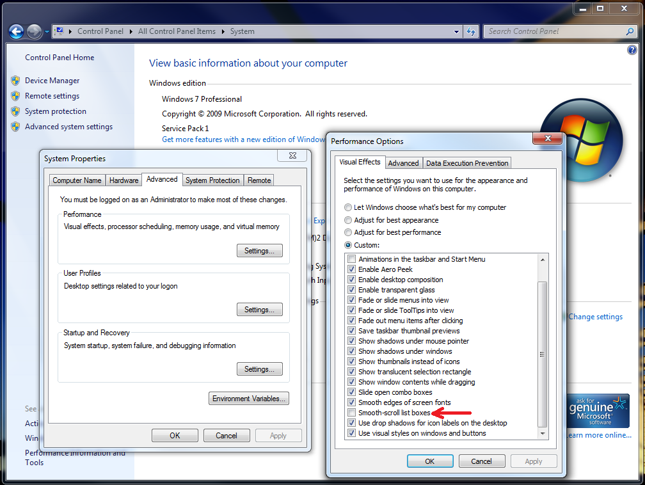Select the System Protection tab
This screenshot has height=485, width=645.
click(212, 180)
